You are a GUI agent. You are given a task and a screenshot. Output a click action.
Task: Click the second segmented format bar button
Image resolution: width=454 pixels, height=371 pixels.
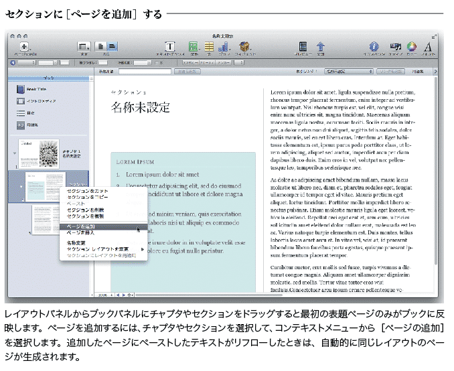(207, 62)
